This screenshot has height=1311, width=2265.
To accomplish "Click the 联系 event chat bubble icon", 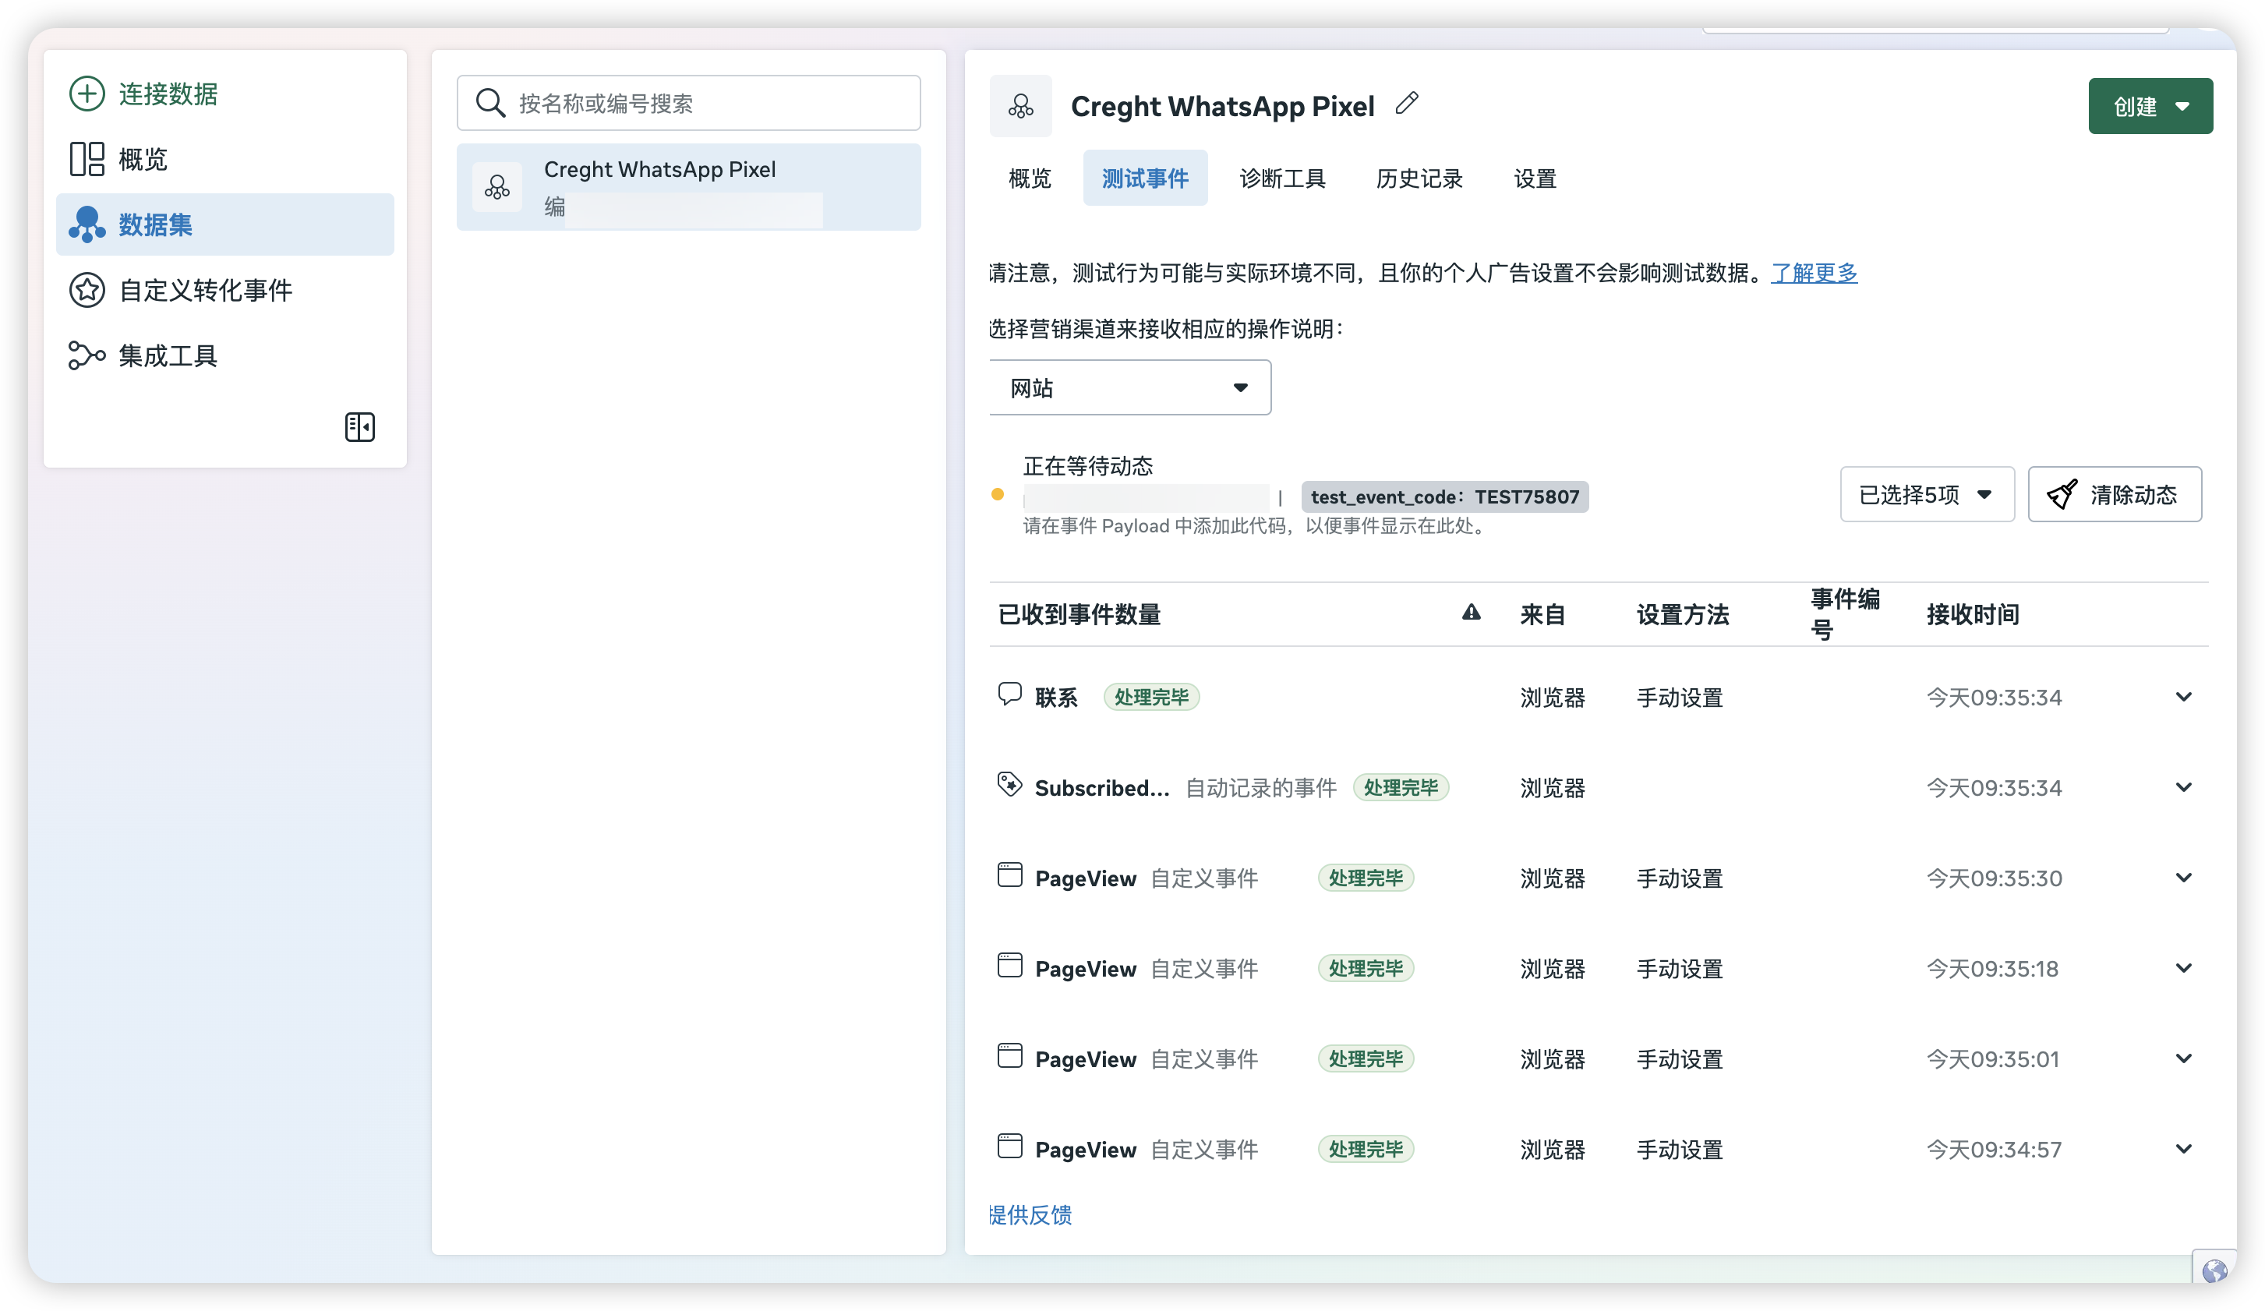I will [x=1009, y=694].
